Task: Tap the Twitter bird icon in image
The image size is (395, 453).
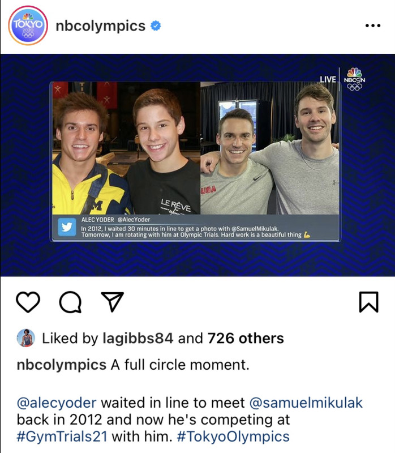Action: [x=67, y=227]
